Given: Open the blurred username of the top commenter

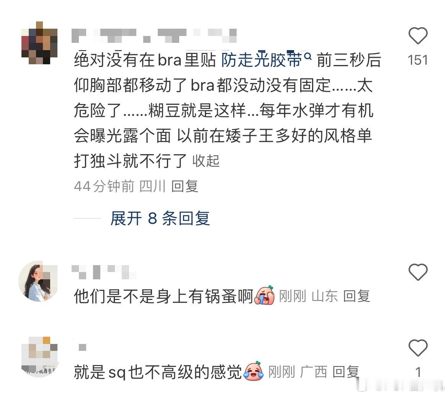Looking at the screenshot, I should [154, 36].
